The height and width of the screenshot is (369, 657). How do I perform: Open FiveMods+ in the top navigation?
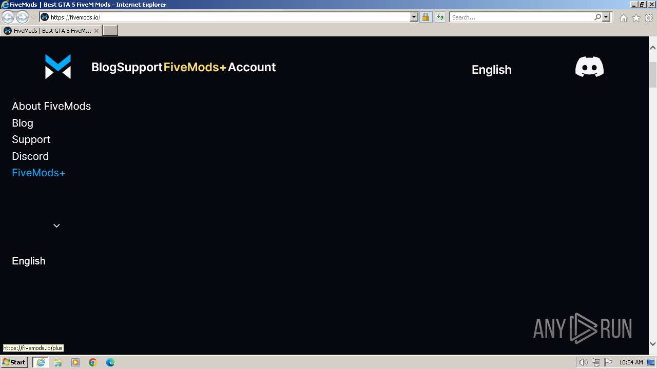(x=195, y=67)
